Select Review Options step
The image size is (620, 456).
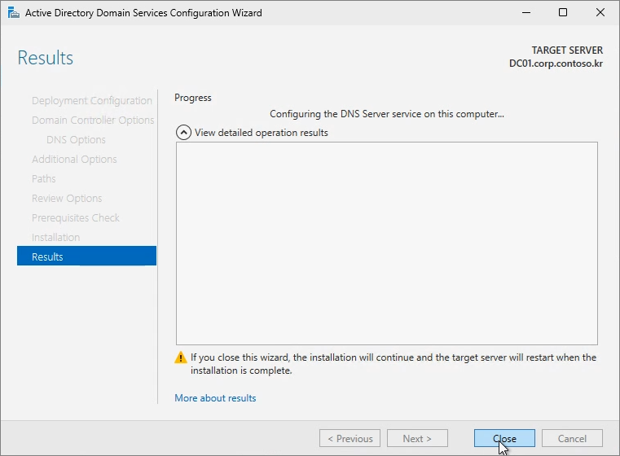point(67,198)
